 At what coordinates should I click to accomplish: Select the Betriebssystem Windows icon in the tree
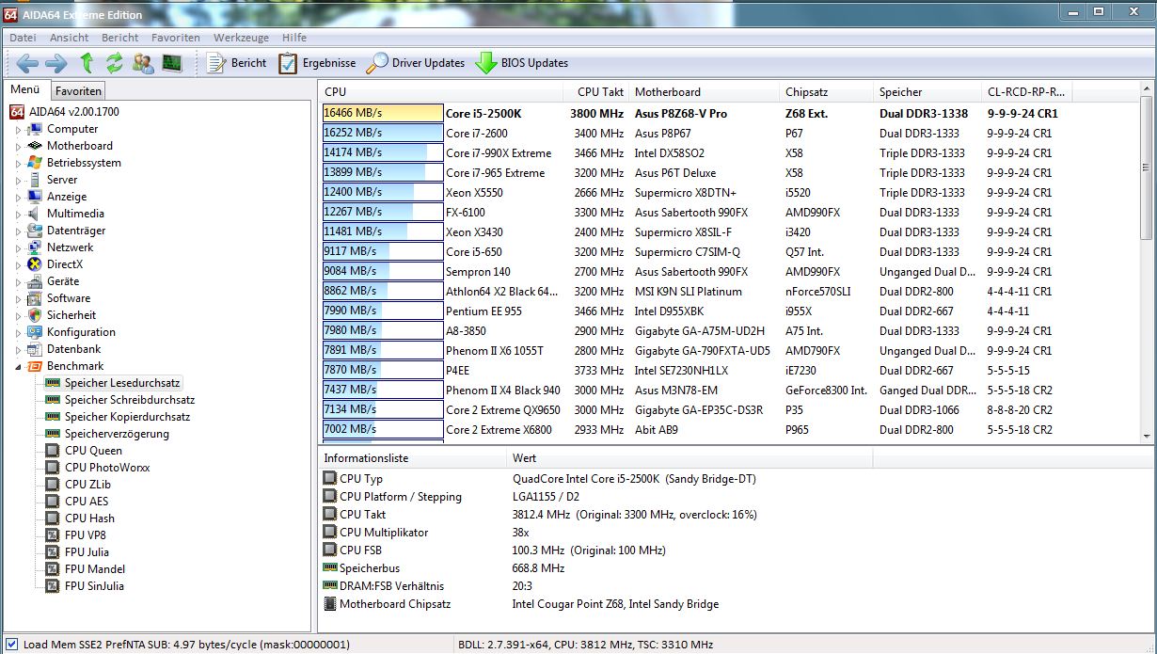pyautogui.click(x=35, y=163)
